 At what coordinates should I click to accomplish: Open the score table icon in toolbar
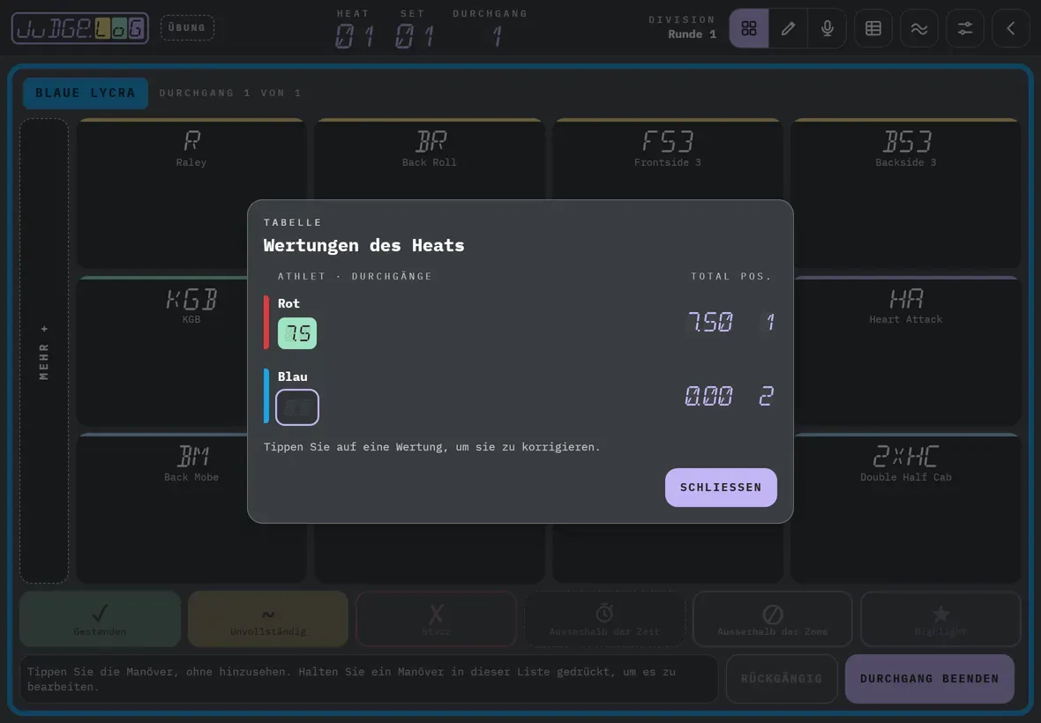(x=873, y=28)
